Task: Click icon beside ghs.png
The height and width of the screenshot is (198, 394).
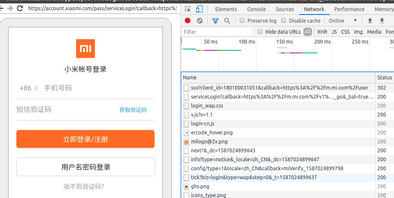Action: [186, 186]
